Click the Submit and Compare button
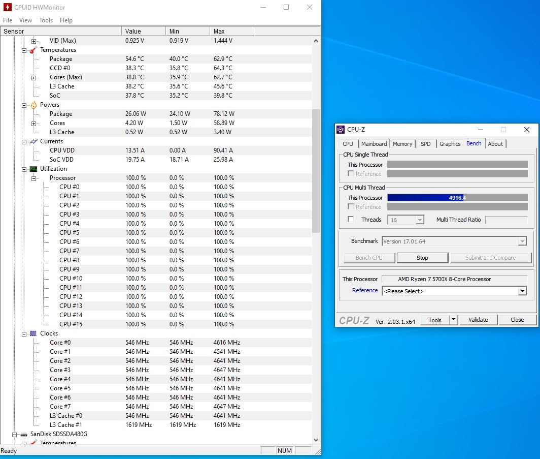Viewport: 540px width, 459px height. [491, 258]
